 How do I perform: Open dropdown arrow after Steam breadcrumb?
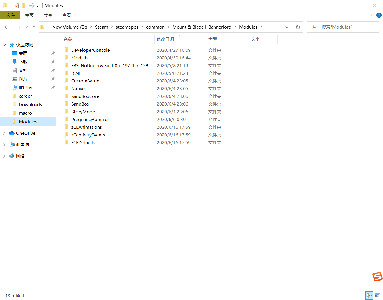point(112,27)
